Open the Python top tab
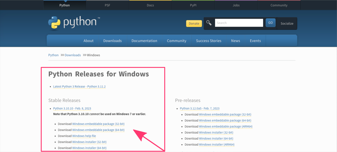Viewport: 337px width, 152px height. (65, 5)
